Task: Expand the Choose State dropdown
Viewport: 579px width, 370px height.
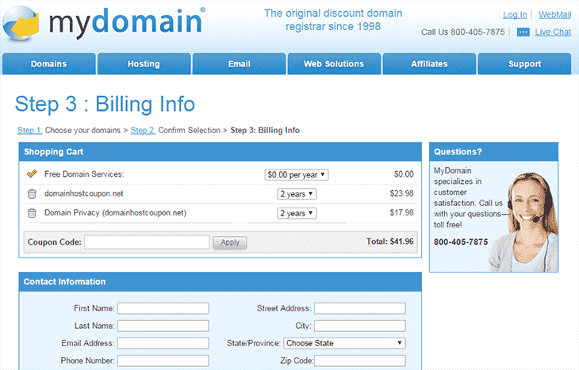Action: click(x=344, y=343)
